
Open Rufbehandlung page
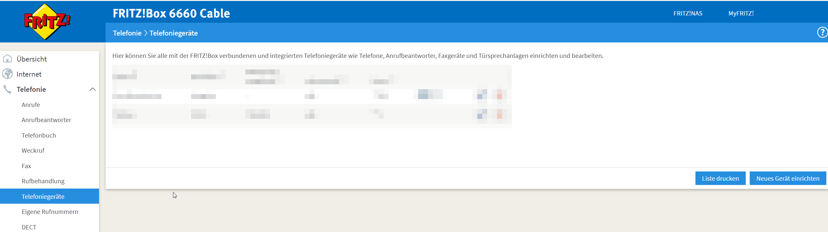pyautogui.click(x=43, y=181)
